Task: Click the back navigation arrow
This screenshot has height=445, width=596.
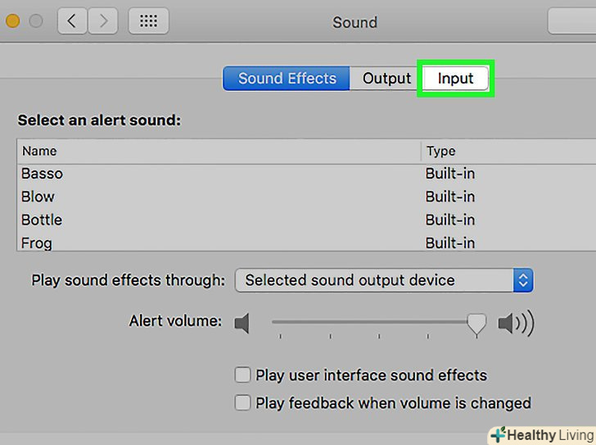Action: [72, 22]
